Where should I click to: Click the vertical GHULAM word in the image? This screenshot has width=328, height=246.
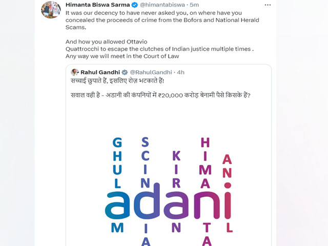tap(117, 163)
